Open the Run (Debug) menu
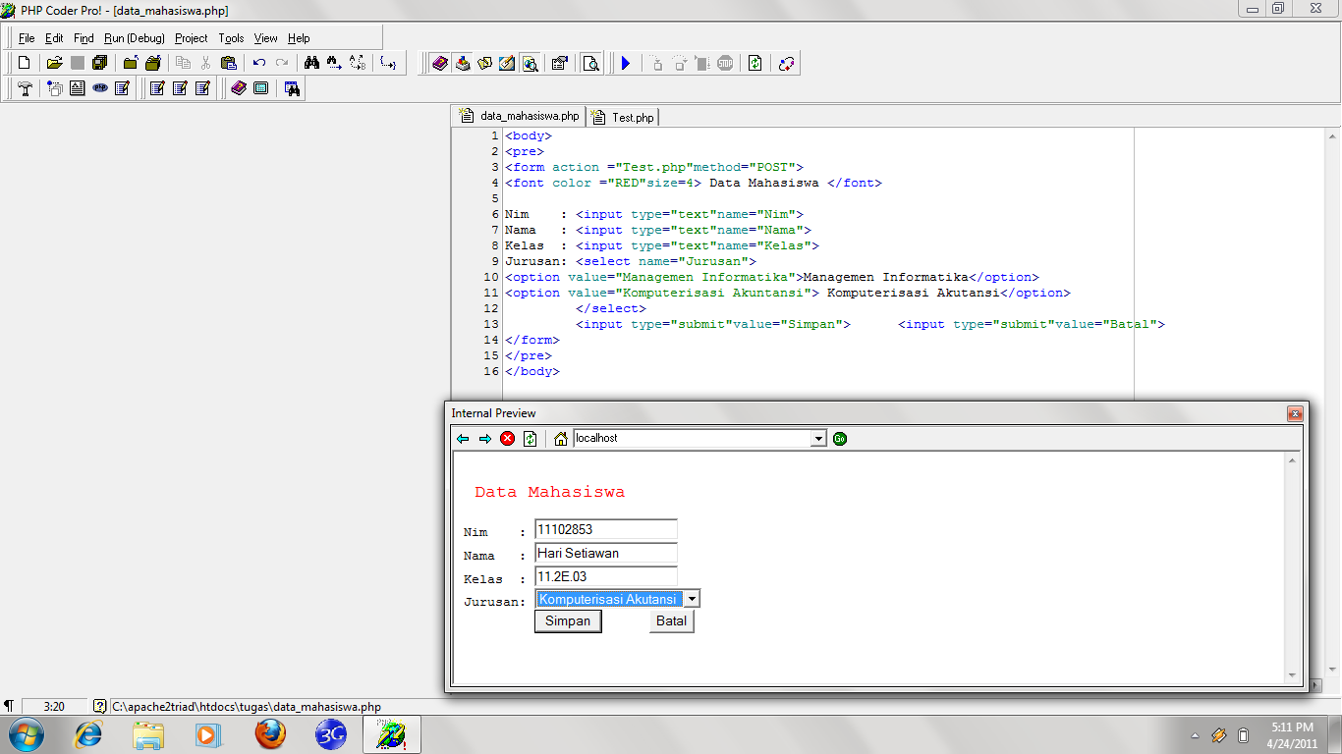Screen dimensions: 1342x754 click(x=135, y=38)
